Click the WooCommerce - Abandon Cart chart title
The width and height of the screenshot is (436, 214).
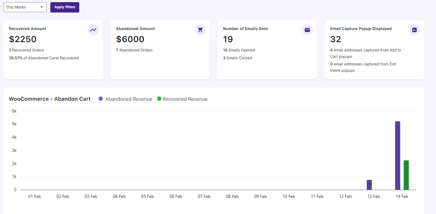(x=50, y=99)
